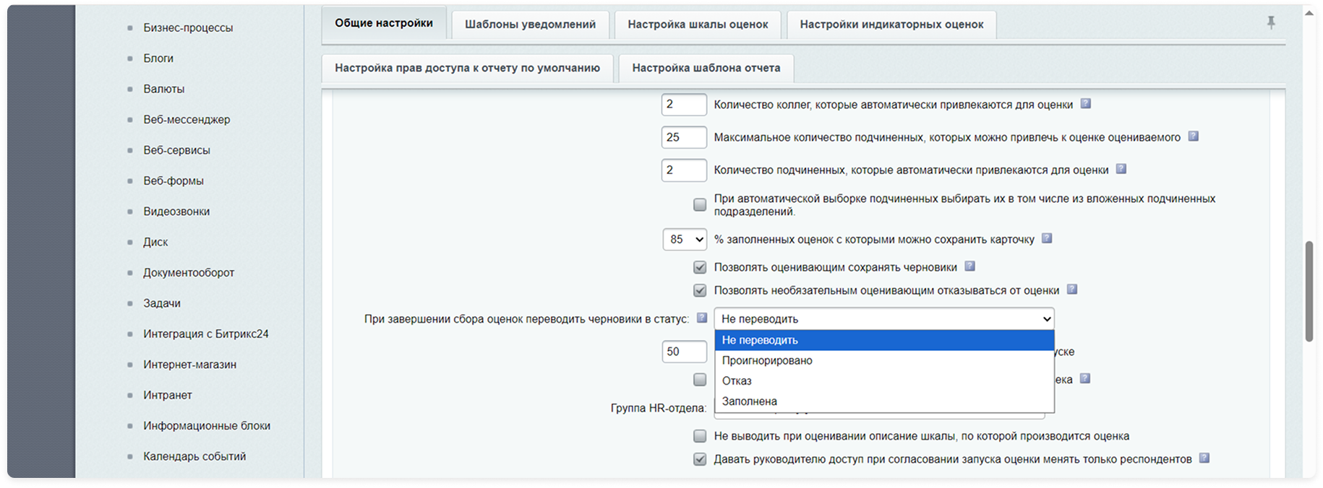Open Диск in sidebar
This screenshot has width=1323, height=488.
click(155, 242)
